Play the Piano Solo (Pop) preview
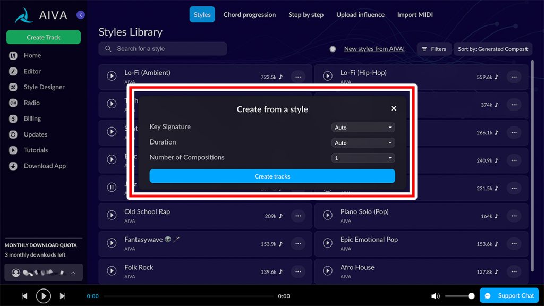 (327, 215)
